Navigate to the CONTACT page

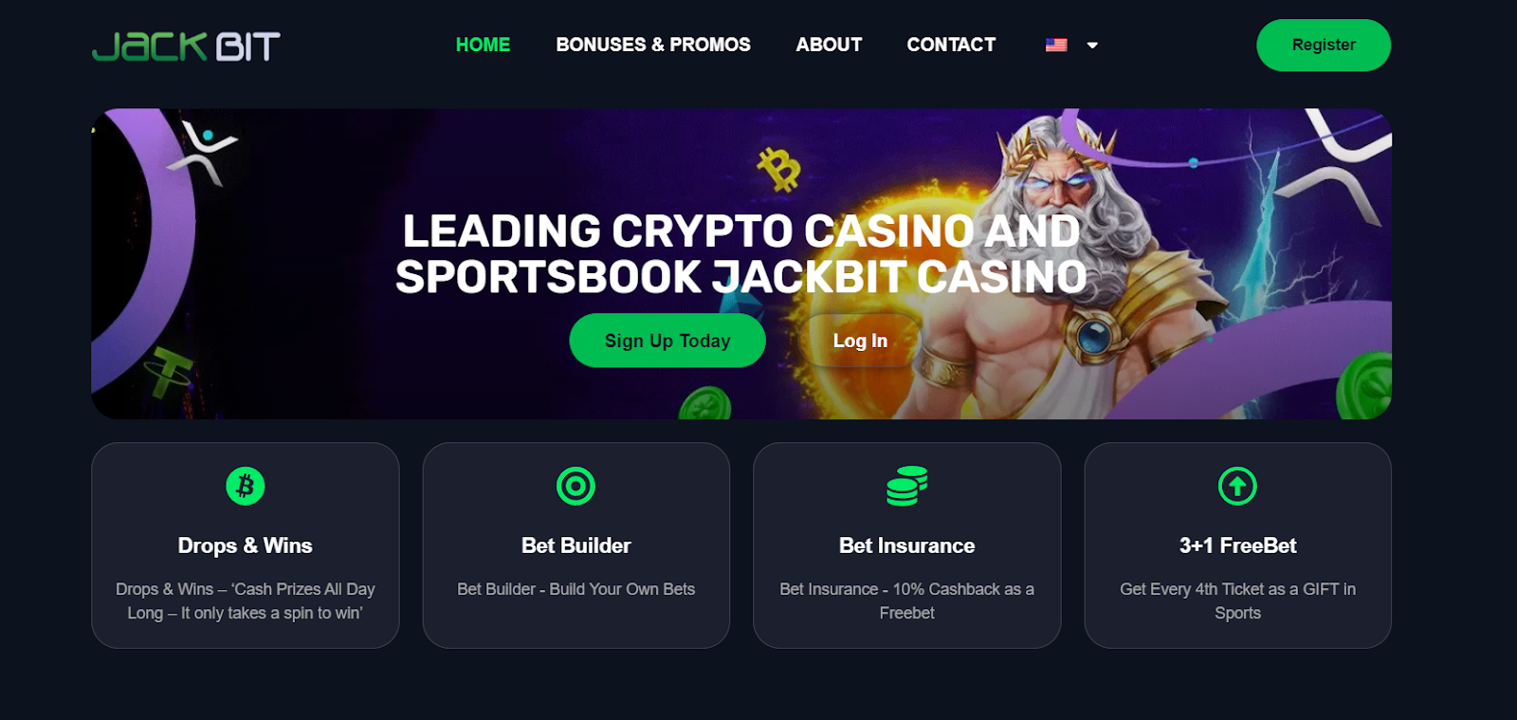[x=951, y=45]
